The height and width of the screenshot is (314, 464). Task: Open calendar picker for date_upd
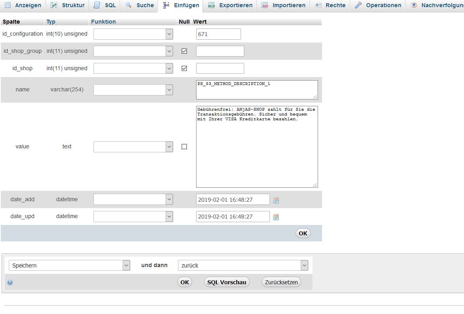pyautogui.click(x=276, y=217)
